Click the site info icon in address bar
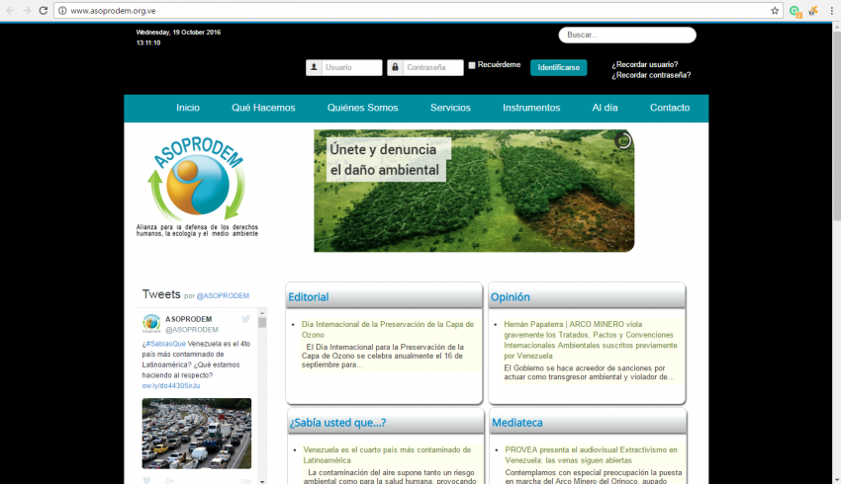 (62, 11)
